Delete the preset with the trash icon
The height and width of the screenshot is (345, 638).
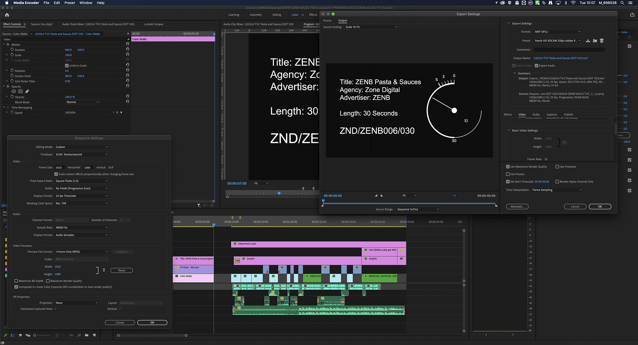602,41
